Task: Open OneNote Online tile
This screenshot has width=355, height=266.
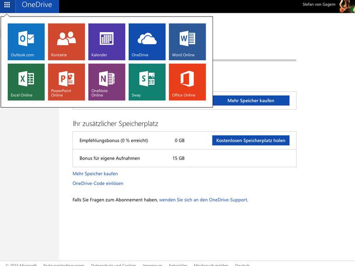Action: click(106, 82)
